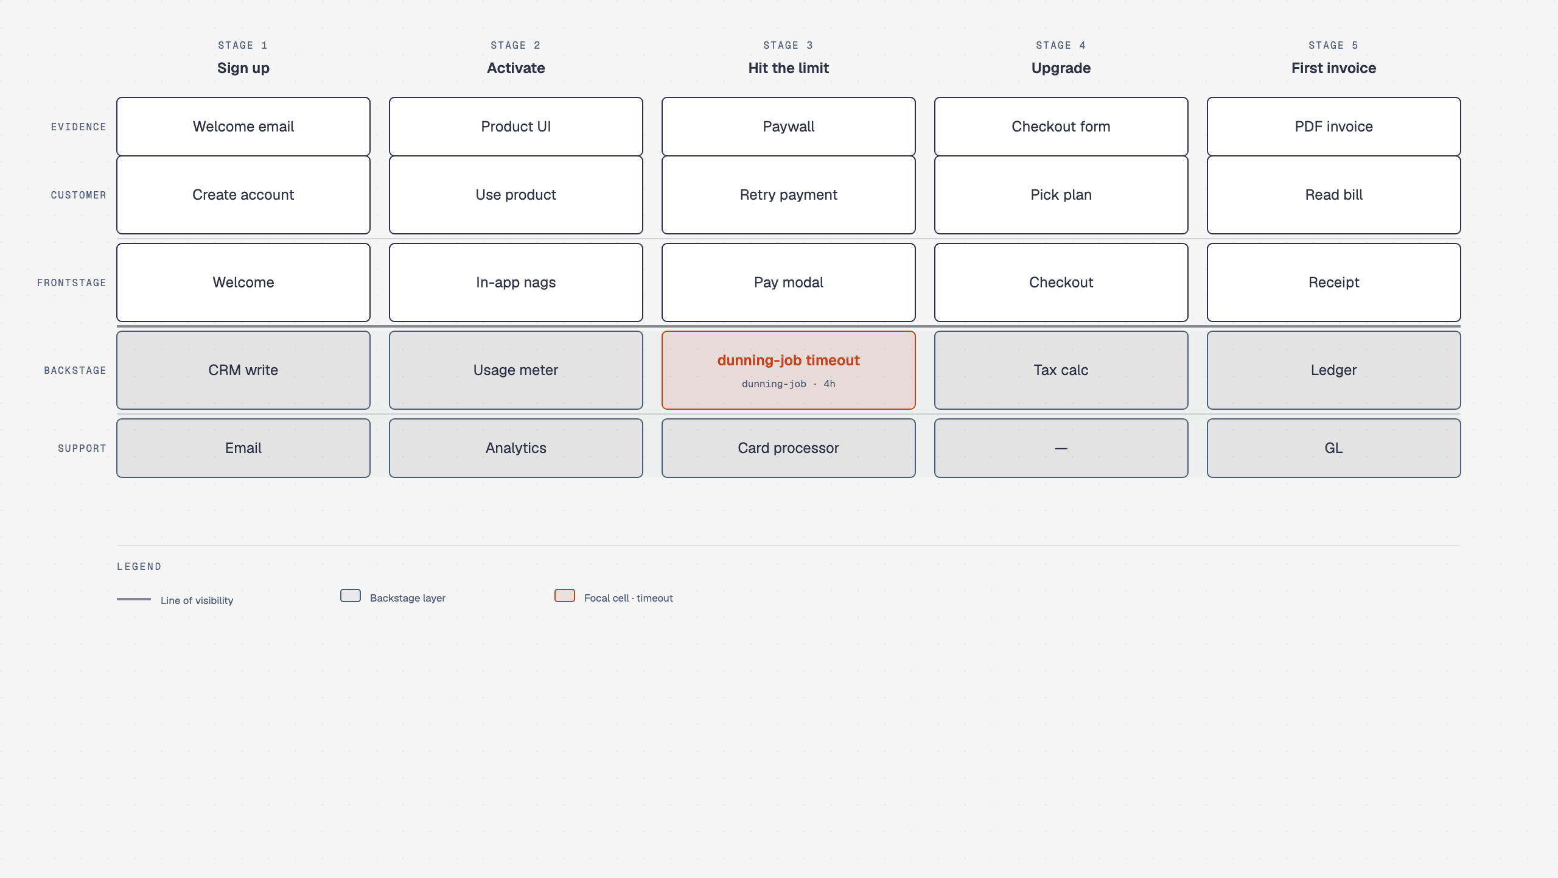Click the GL support cell
This screenshot has height=878, width=1558.
click(x=1334, y=448)
